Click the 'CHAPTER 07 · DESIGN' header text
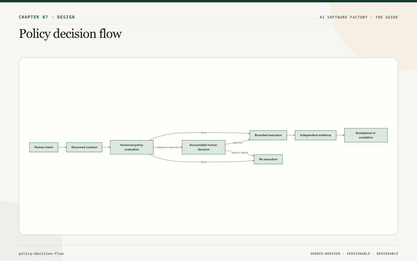Screen dimensions: 417x261 pos(47,17)
